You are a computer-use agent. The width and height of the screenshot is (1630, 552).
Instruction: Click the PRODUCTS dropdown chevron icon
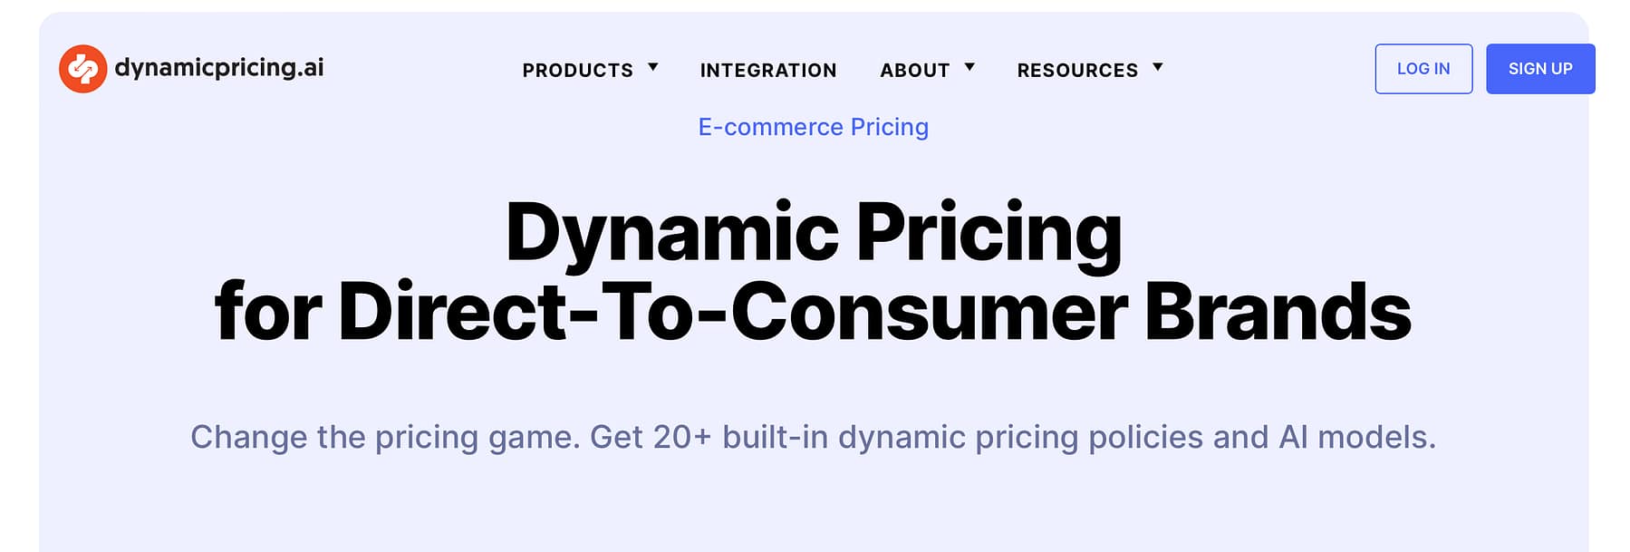coord(653,66)
